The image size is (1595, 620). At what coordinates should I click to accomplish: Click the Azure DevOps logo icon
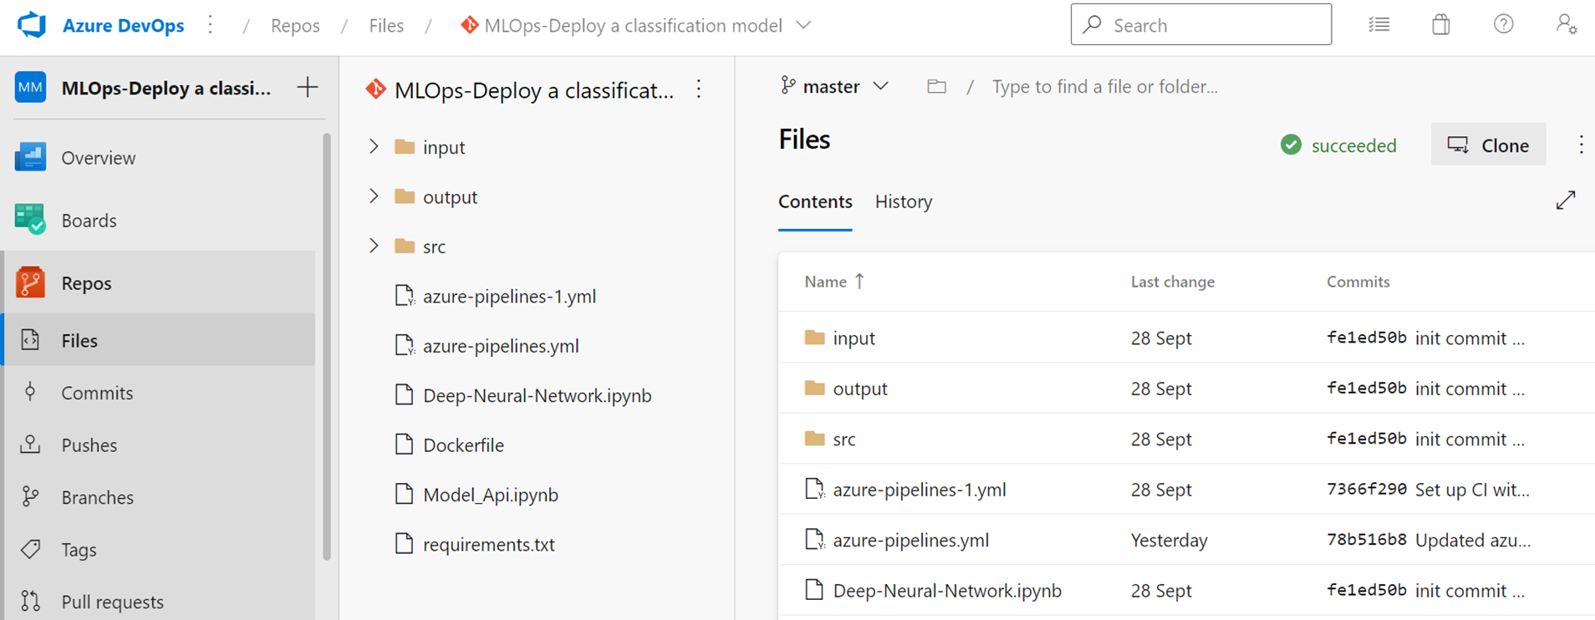pyautogui.click(x=32, y=25)
